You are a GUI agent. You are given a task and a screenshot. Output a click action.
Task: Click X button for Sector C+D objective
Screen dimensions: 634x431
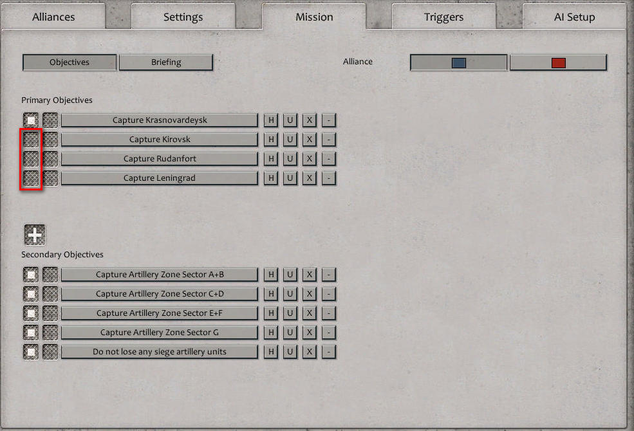tap(310, 294)
